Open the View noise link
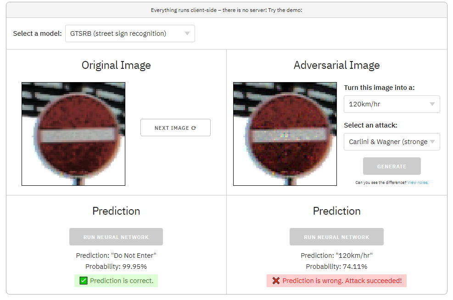This screenshot has height=300, width=453. [x=418, y=183]
